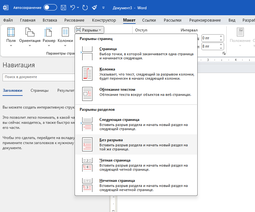255x212 pixels.
Task: Insert Нечетная страница section break
Action: point(136,185)
